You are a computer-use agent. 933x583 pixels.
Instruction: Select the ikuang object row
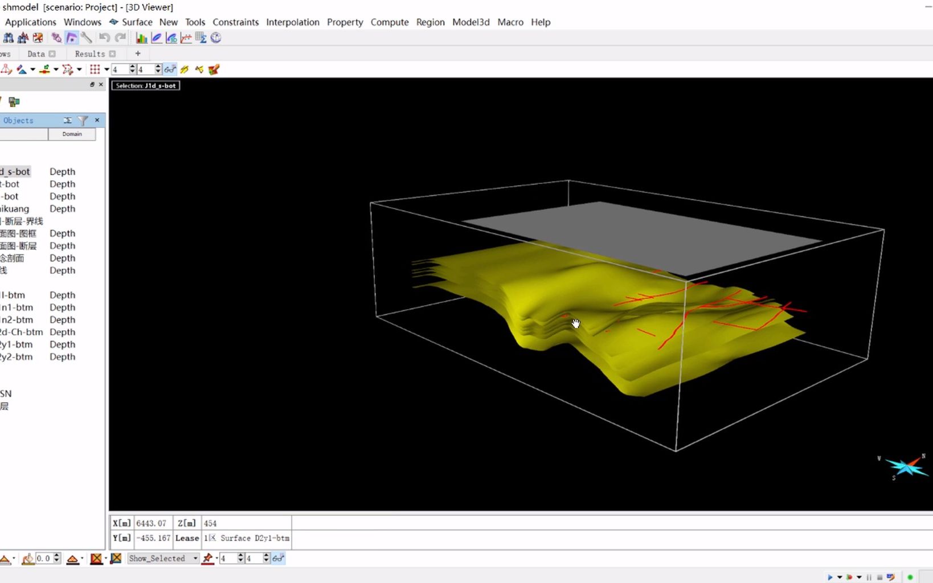(x=14, y=208)
